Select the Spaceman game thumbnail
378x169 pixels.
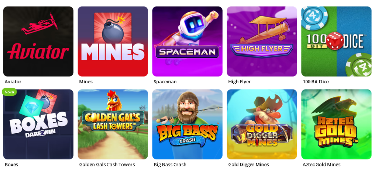[x=187, y=41]
